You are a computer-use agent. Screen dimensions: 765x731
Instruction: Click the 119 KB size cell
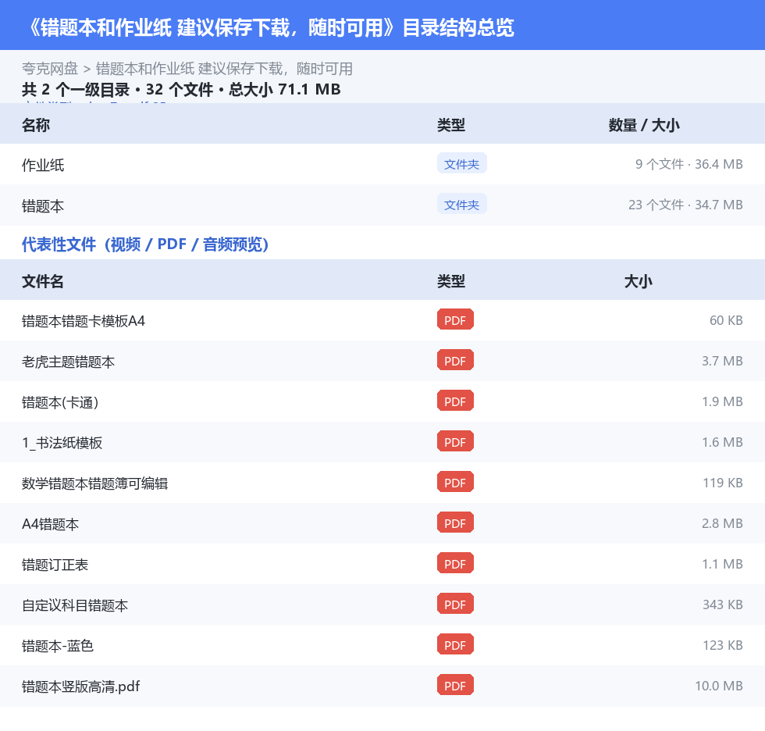point(723,482)
